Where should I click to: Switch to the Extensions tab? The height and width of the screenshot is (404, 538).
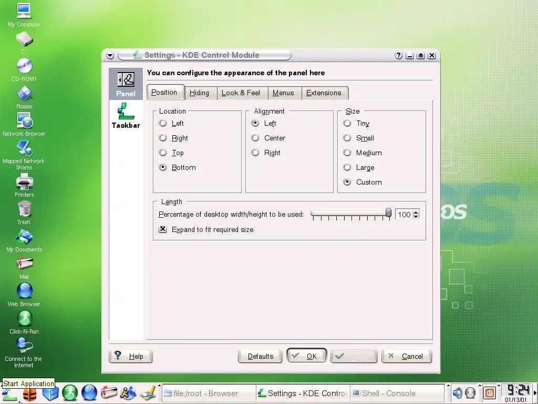pos(324,93)
